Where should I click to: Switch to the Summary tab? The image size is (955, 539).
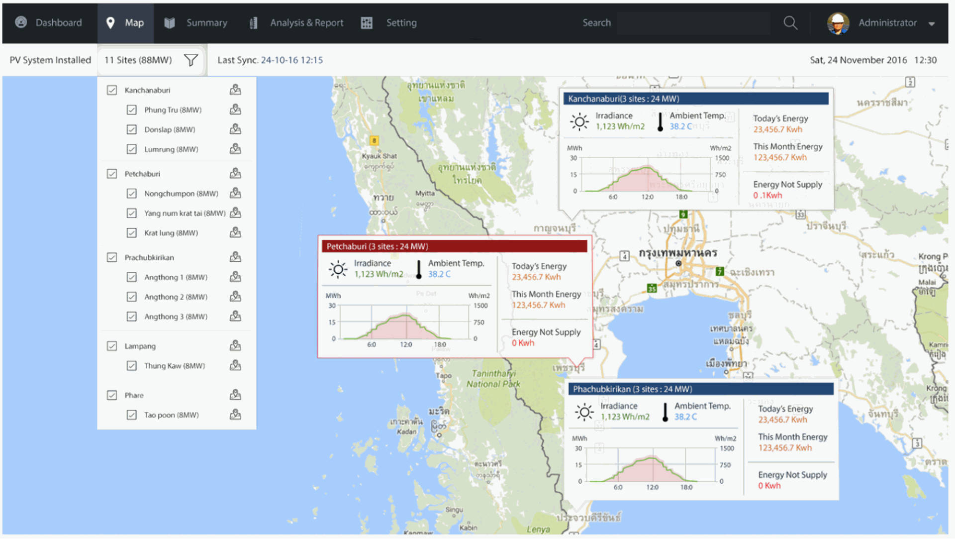(x=207, y=22)
